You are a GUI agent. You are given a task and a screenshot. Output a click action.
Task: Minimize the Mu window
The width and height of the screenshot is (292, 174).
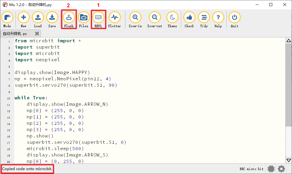[x=257, y=5]
